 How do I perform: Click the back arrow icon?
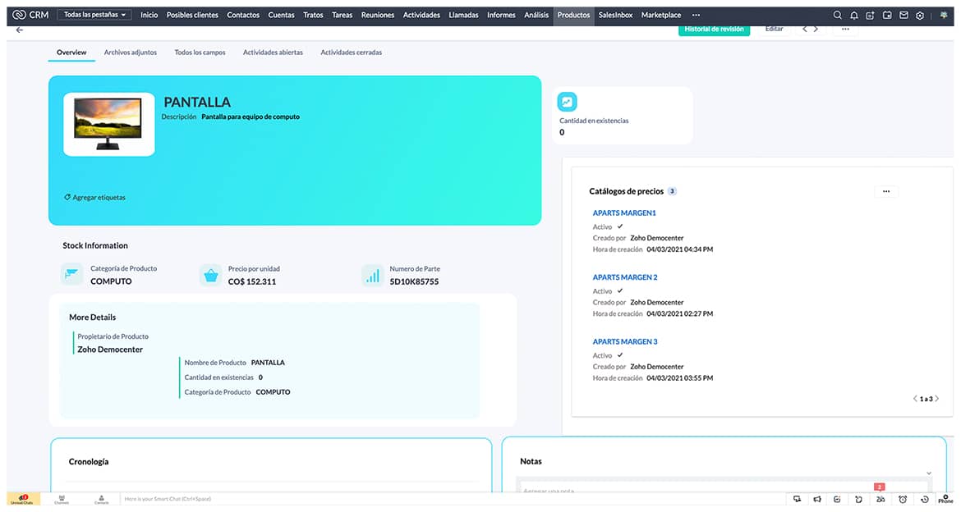[x=20, y=30]
